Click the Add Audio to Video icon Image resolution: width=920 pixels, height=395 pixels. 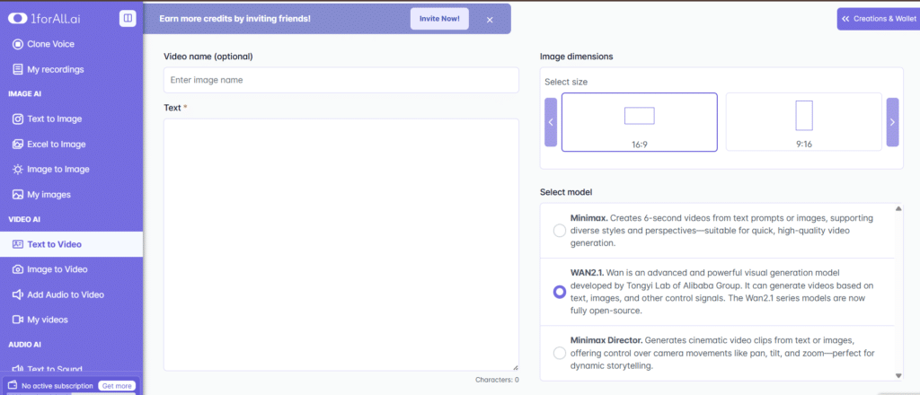click(18, 294)
